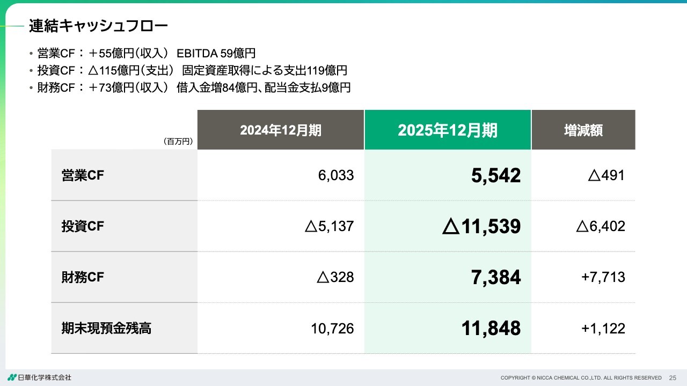The image size is (687, 386).
Task: Click the Nicca Chemical logo icon
Action: pos(12,377)
